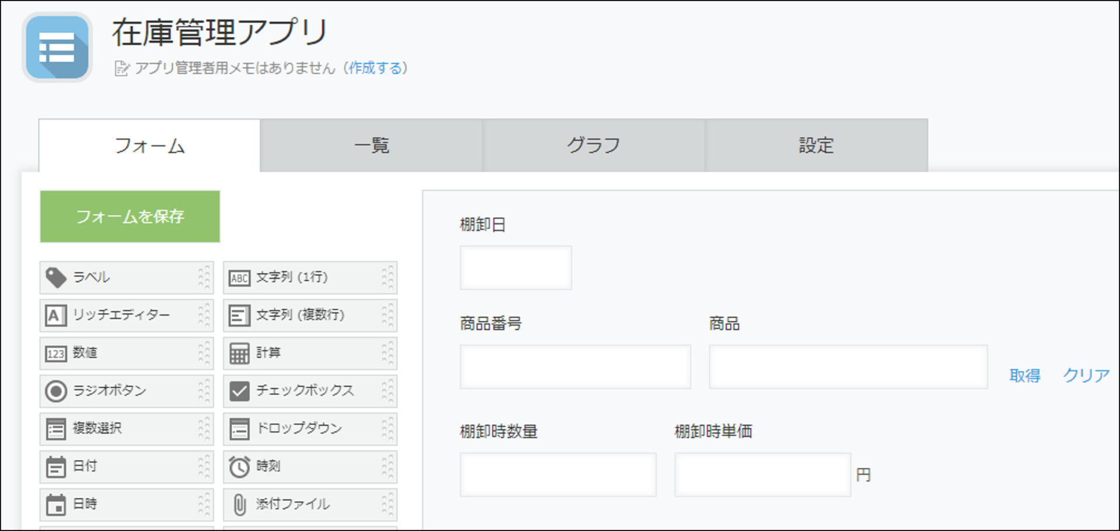The width and height of the screenshot is (1120, 531).
Task: Click the 商品番号 field label
Action: (491, 323)
